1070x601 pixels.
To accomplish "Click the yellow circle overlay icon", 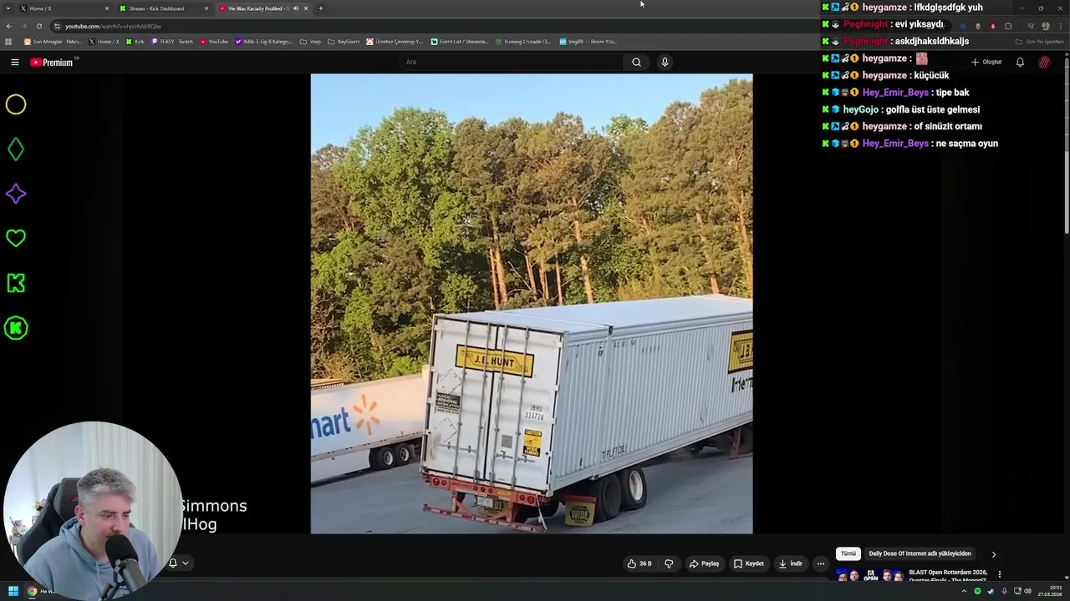I will 16,104.
